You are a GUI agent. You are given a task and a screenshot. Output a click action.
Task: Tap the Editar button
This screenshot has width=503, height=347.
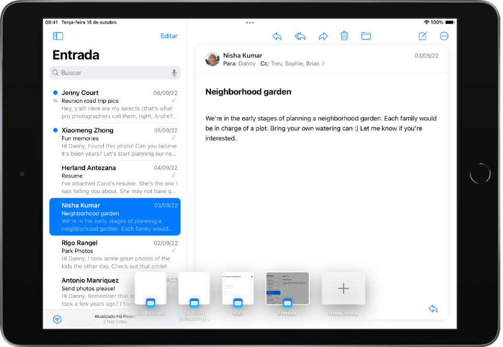(x=169, y=36)
